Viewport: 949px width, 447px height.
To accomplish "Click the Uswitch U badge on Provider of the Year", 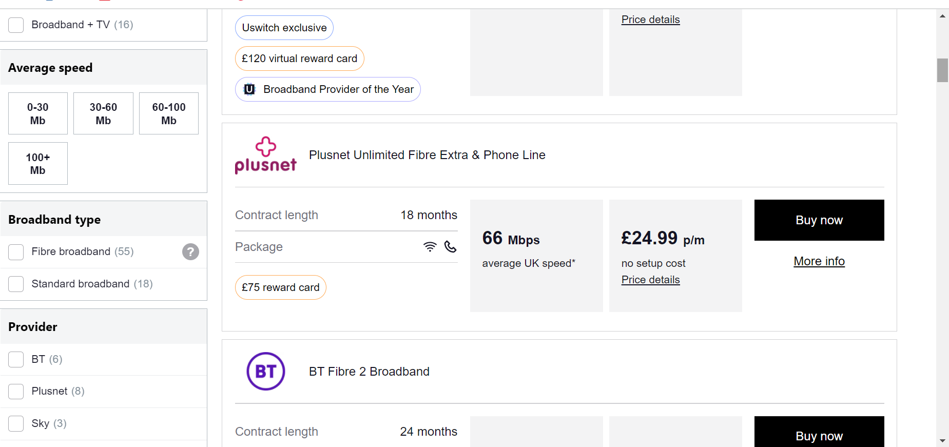I will tap(249, 89).
